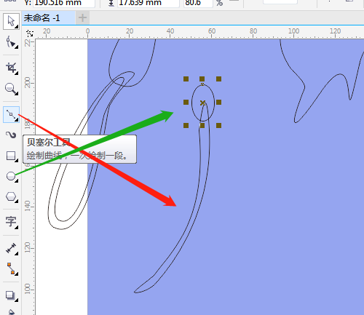Click the right-middle selection handle
Viewport: 364px width, 315px height.
click(x=218, y=102)
